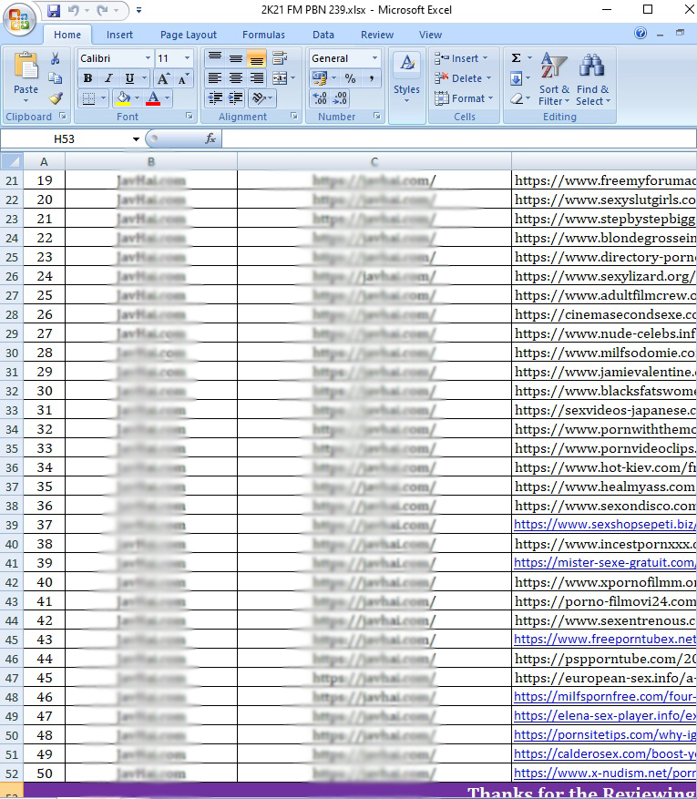Open the fill color dropdown arrow
Image resolution: width=697 pixels, height=799 pixels.
click(137, 97)
